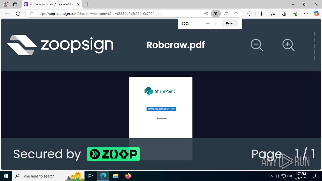The height and width of the screenshot is (181, 322).
Task: Click the Robcraw.pdf title
Action: pyautogui.click(x=176, y=45)
